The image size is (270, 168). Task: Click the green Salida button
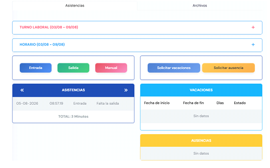point(73,68)
